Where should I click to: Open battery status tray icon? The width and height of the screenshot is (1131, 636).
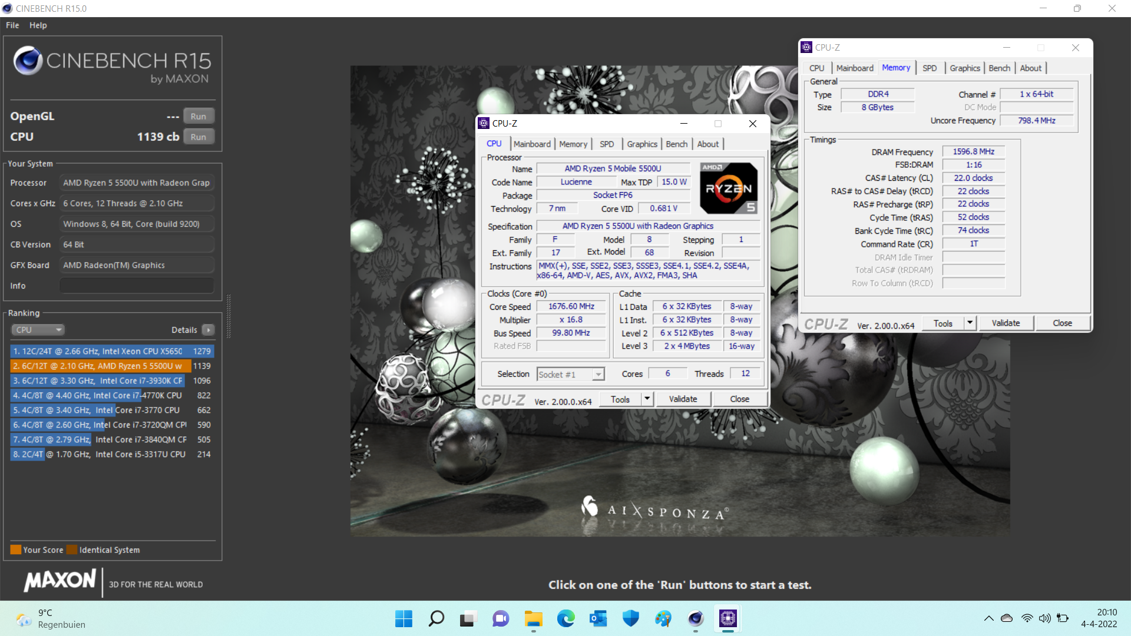[1063, 618]
